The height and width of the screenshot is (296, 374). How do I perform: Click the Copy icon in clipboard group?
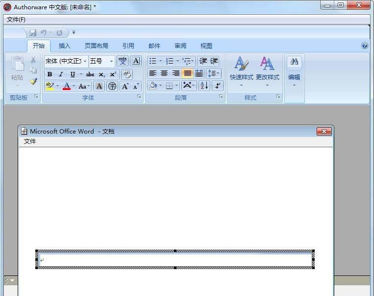click(x=33, y=70)
